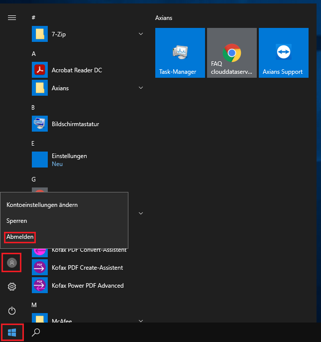Click the blue Einstellungen app icon
Screen dimensions: 321x342
pos(40,160)
